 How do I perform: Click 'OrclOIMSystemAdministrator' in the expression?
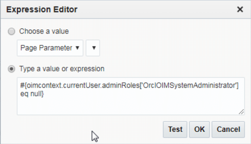click(x=189, y=85)
